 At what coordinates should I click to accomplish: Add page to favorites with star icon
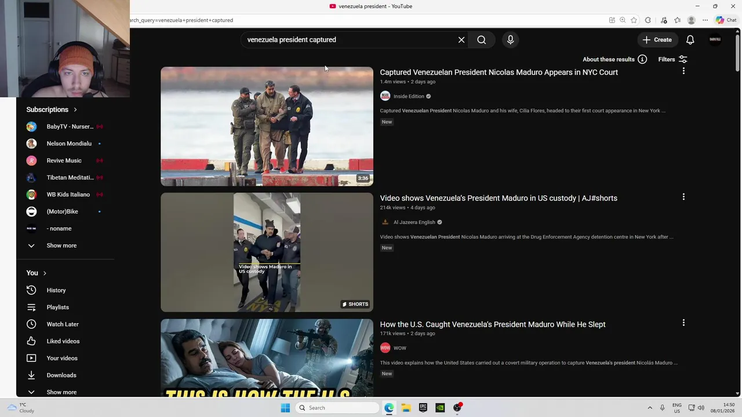[634, 20]
